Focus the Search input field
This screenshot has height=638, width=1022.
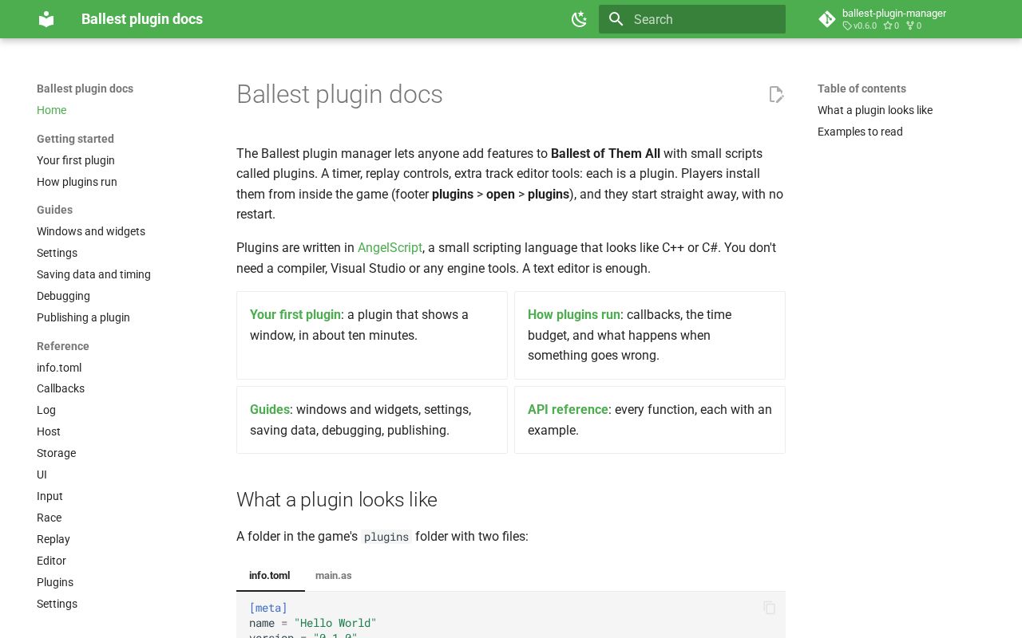[692, 19]
